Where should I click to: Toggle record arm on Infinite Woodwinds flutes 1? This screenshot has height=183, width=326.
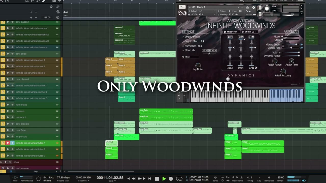coord(8,143)
